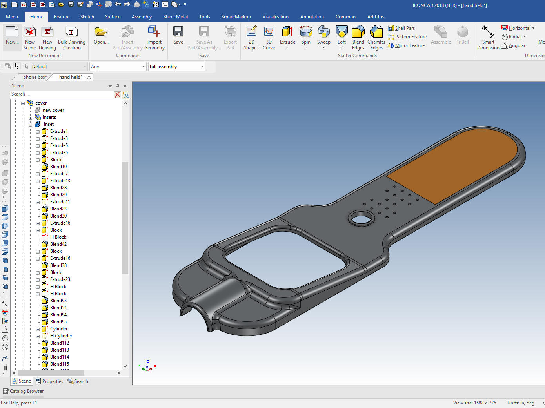Open the Menu tab

click(x=12, y=17)
